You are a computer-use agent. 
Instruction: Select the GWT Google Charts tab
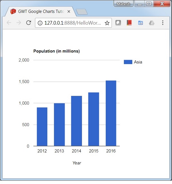(x=40, y=11)
